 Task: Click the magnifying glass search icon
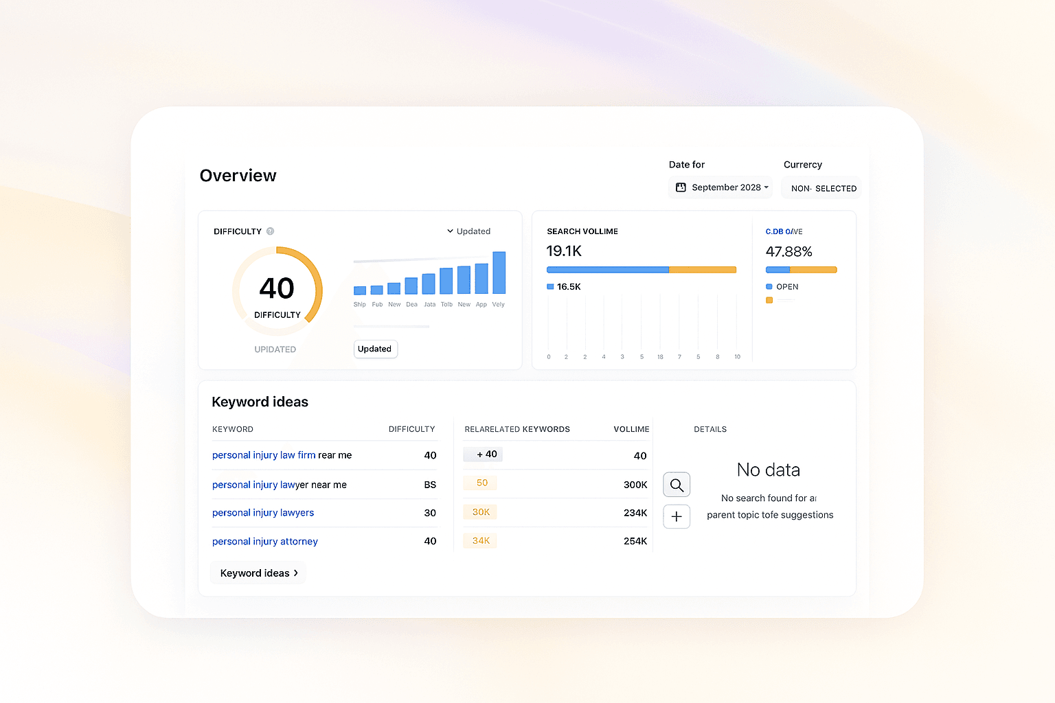tap(677, 485)
